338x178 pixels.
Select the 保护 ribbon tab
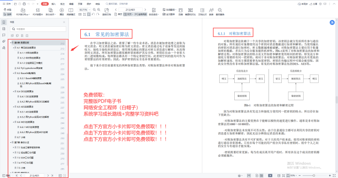89,4
